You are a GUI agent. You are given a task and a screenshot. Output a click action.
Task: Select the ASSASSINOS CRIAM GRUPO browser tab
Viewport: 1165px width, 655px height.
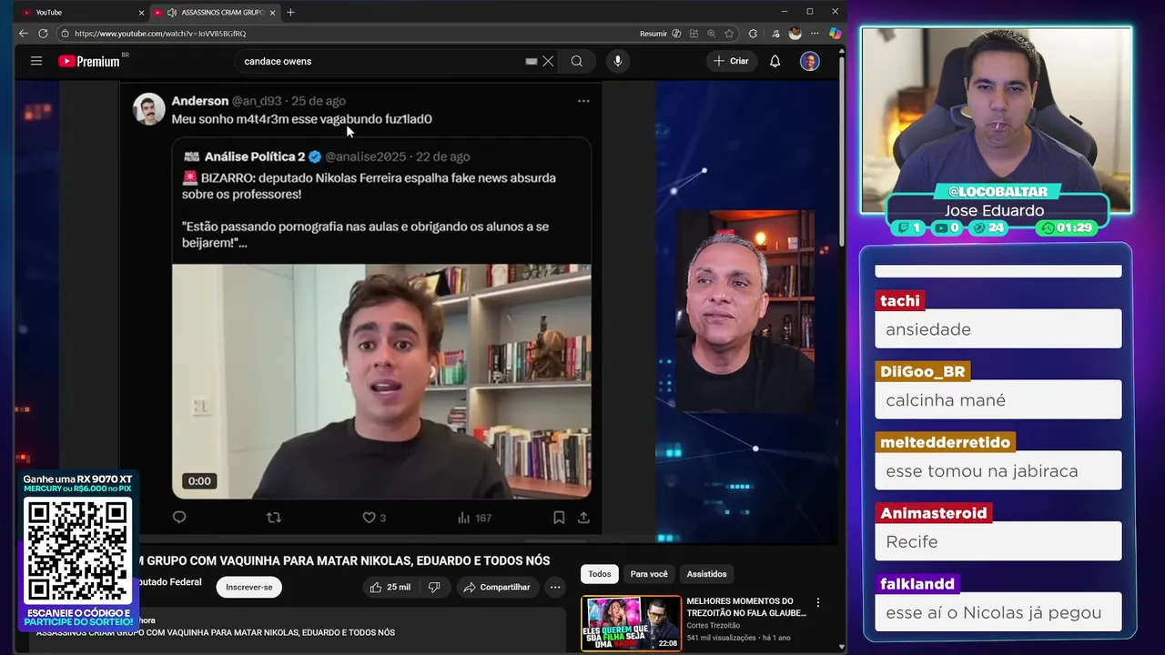pos(215,13)
